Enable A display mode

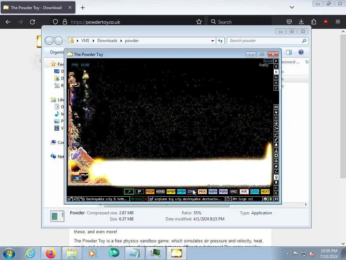(276, 83)
